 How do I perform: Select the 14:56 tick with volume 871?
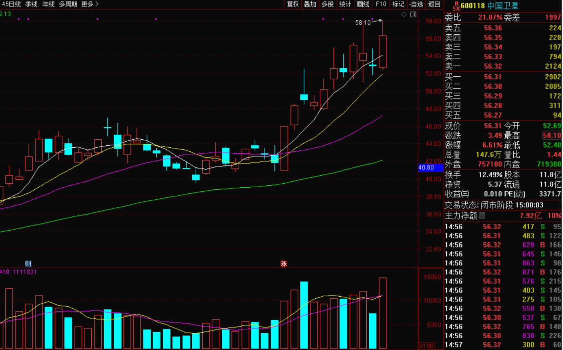pos(503,272)
